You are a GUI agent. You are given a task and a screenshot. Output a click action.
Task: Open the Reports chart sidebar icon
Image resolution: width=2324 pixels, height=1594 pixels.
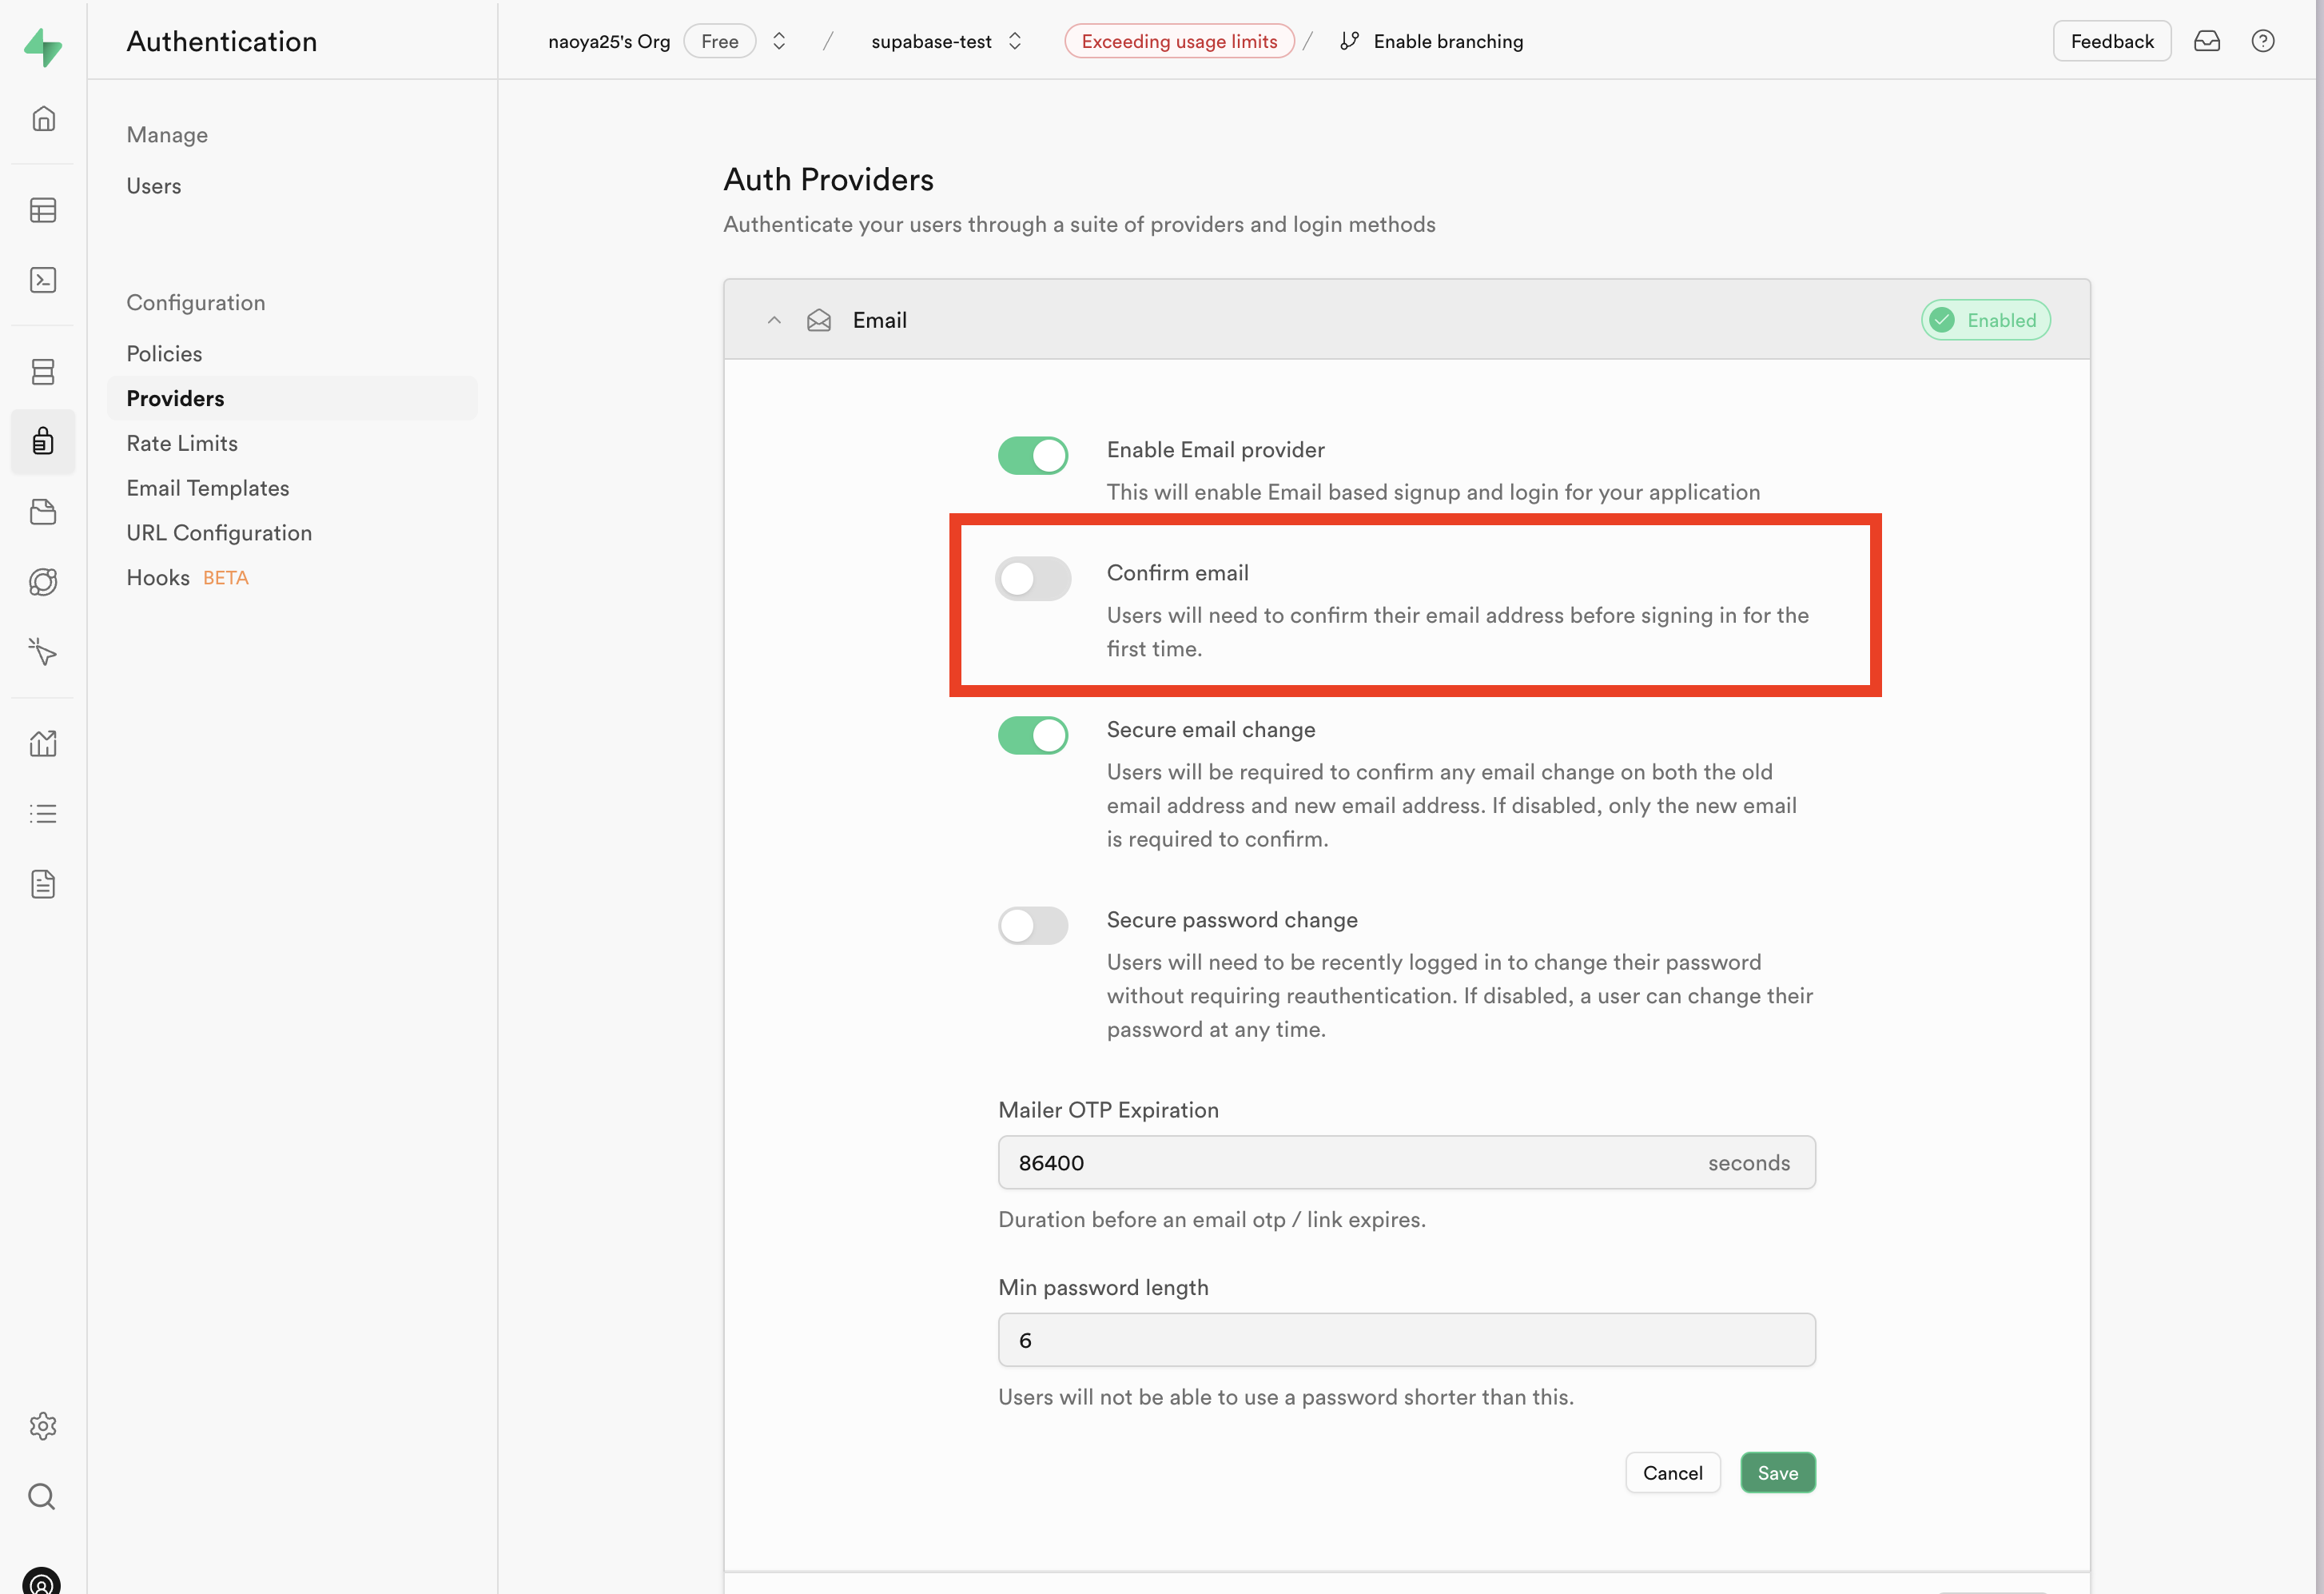(43, 744)
